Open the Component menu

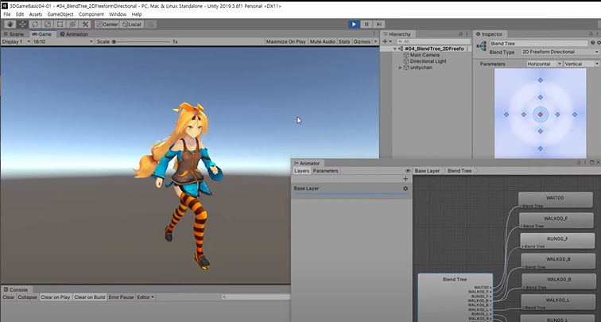tap(91, 14)
